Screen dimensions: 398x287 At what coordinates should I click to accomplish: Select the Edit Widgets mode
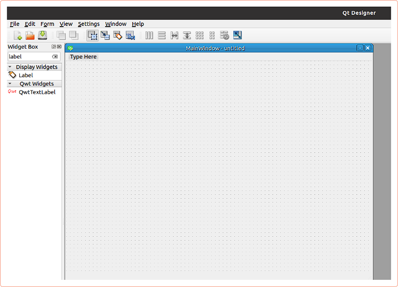point(92,35)
